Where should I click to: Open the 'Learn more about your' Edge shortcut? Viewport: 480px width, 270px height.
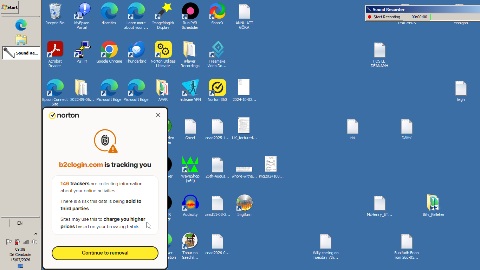(x=136, y=16)
